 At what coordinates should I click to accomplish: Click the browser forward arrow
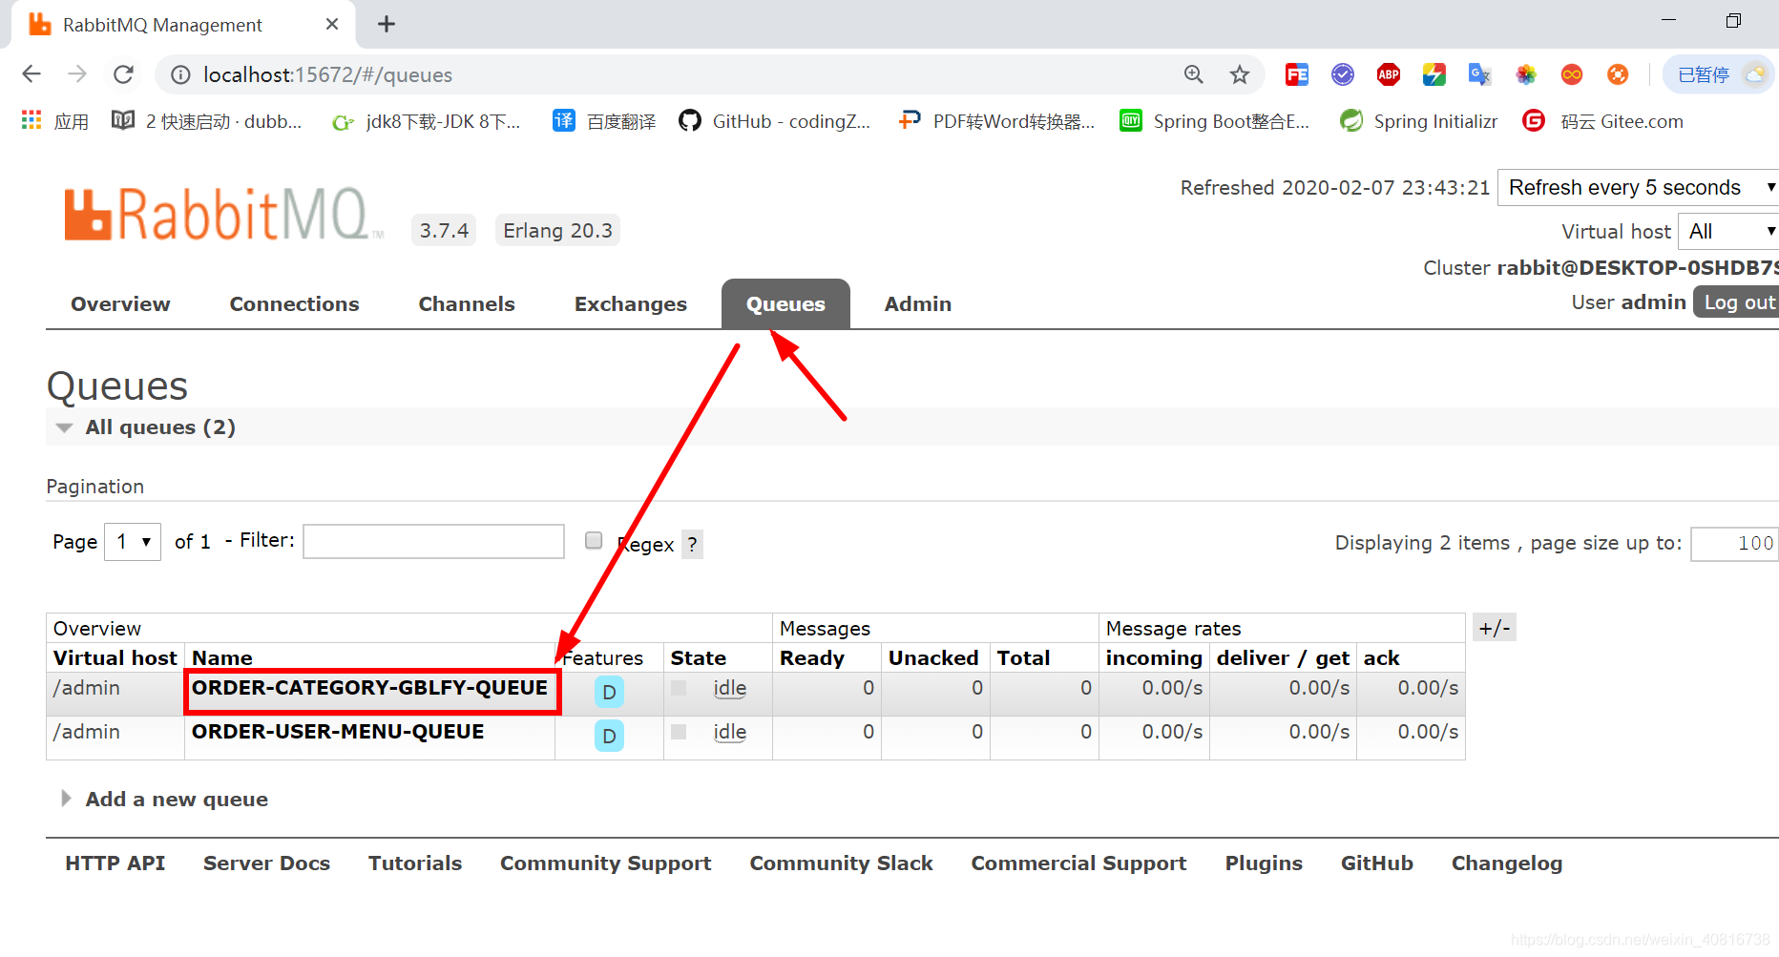pos(77,74)
